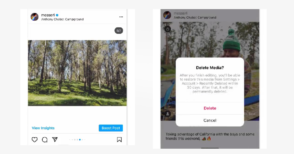This screenshot has height=154, width=294.
Task: Tap the trash icon on the photo
Action: coord(168,29)
